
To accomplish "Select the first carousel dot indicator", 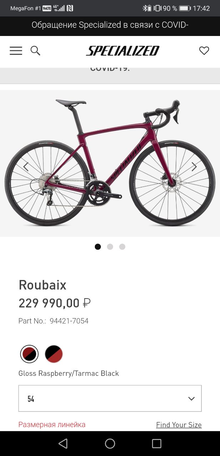I will pos(98,247).
